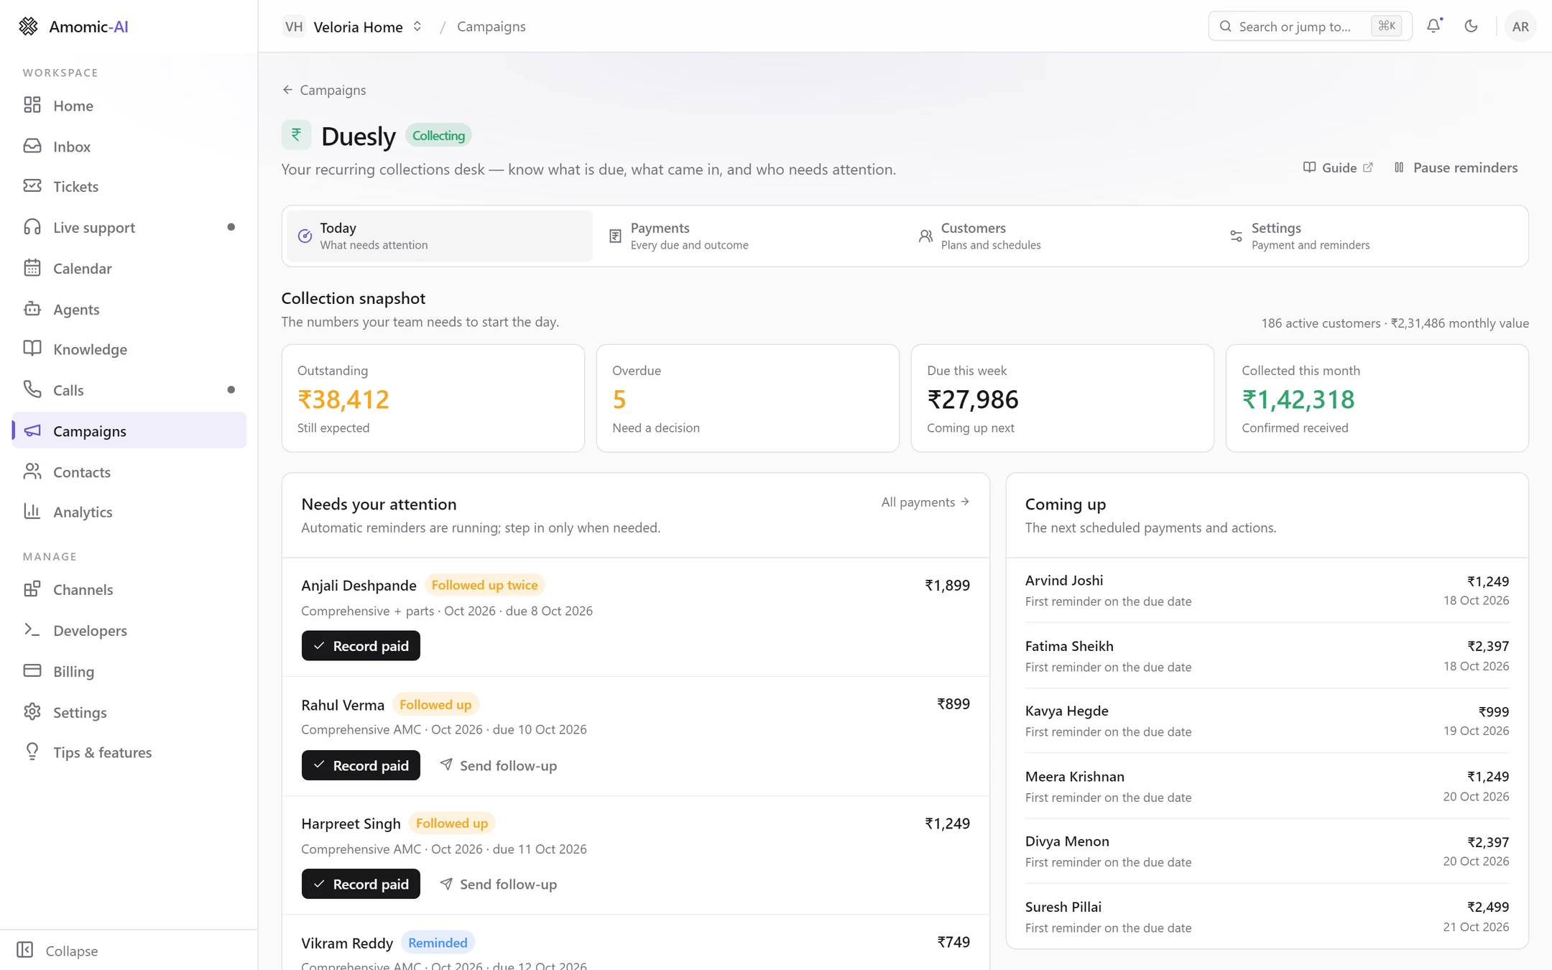Screen dimensions: 1552x970
Task: Switch to the Customers tab
Action: pyautogui.click(x=1061, y=236)
